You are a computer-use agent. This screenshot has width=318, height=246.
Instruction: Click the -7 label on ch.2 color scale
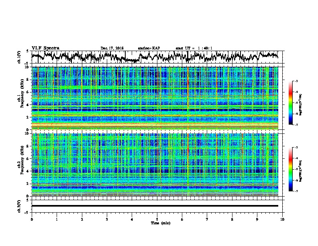coord(296,191)
